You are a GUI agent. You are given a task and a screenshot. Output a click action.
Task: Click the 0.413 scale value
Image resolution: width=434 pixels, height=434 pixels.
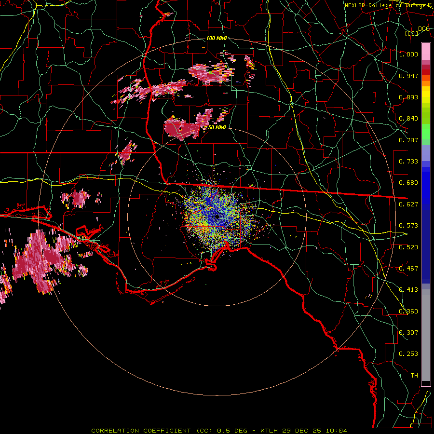[x=408, y=290]
